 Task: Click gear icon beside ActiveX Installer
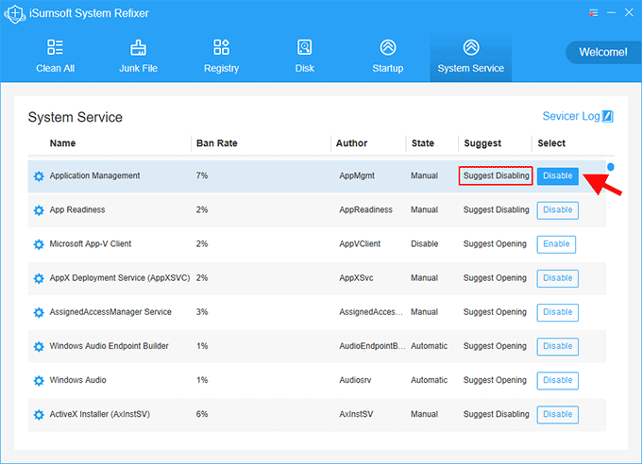[39, 415]
